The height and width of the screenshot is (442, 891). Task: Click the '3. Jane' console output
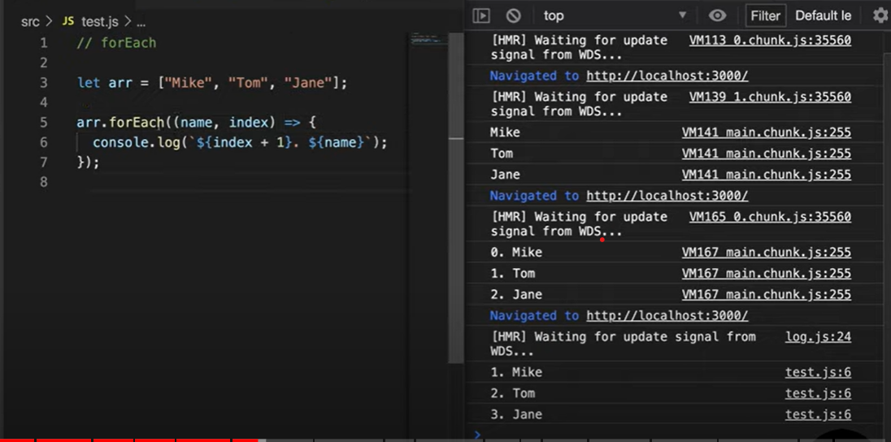[516, 414]
